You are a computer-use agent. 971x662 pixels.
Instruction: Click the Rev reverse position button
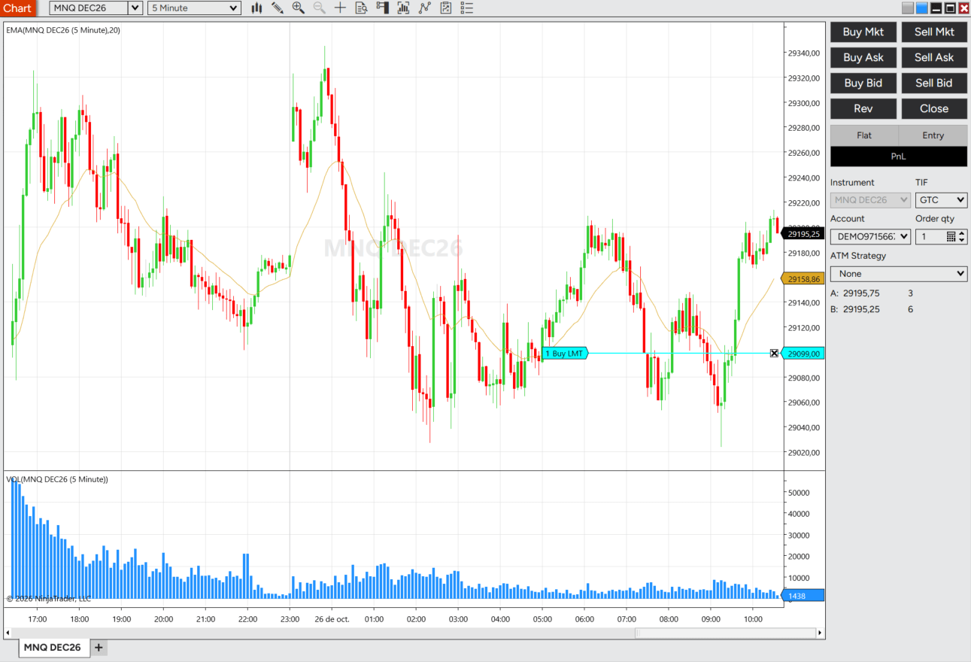863,108
